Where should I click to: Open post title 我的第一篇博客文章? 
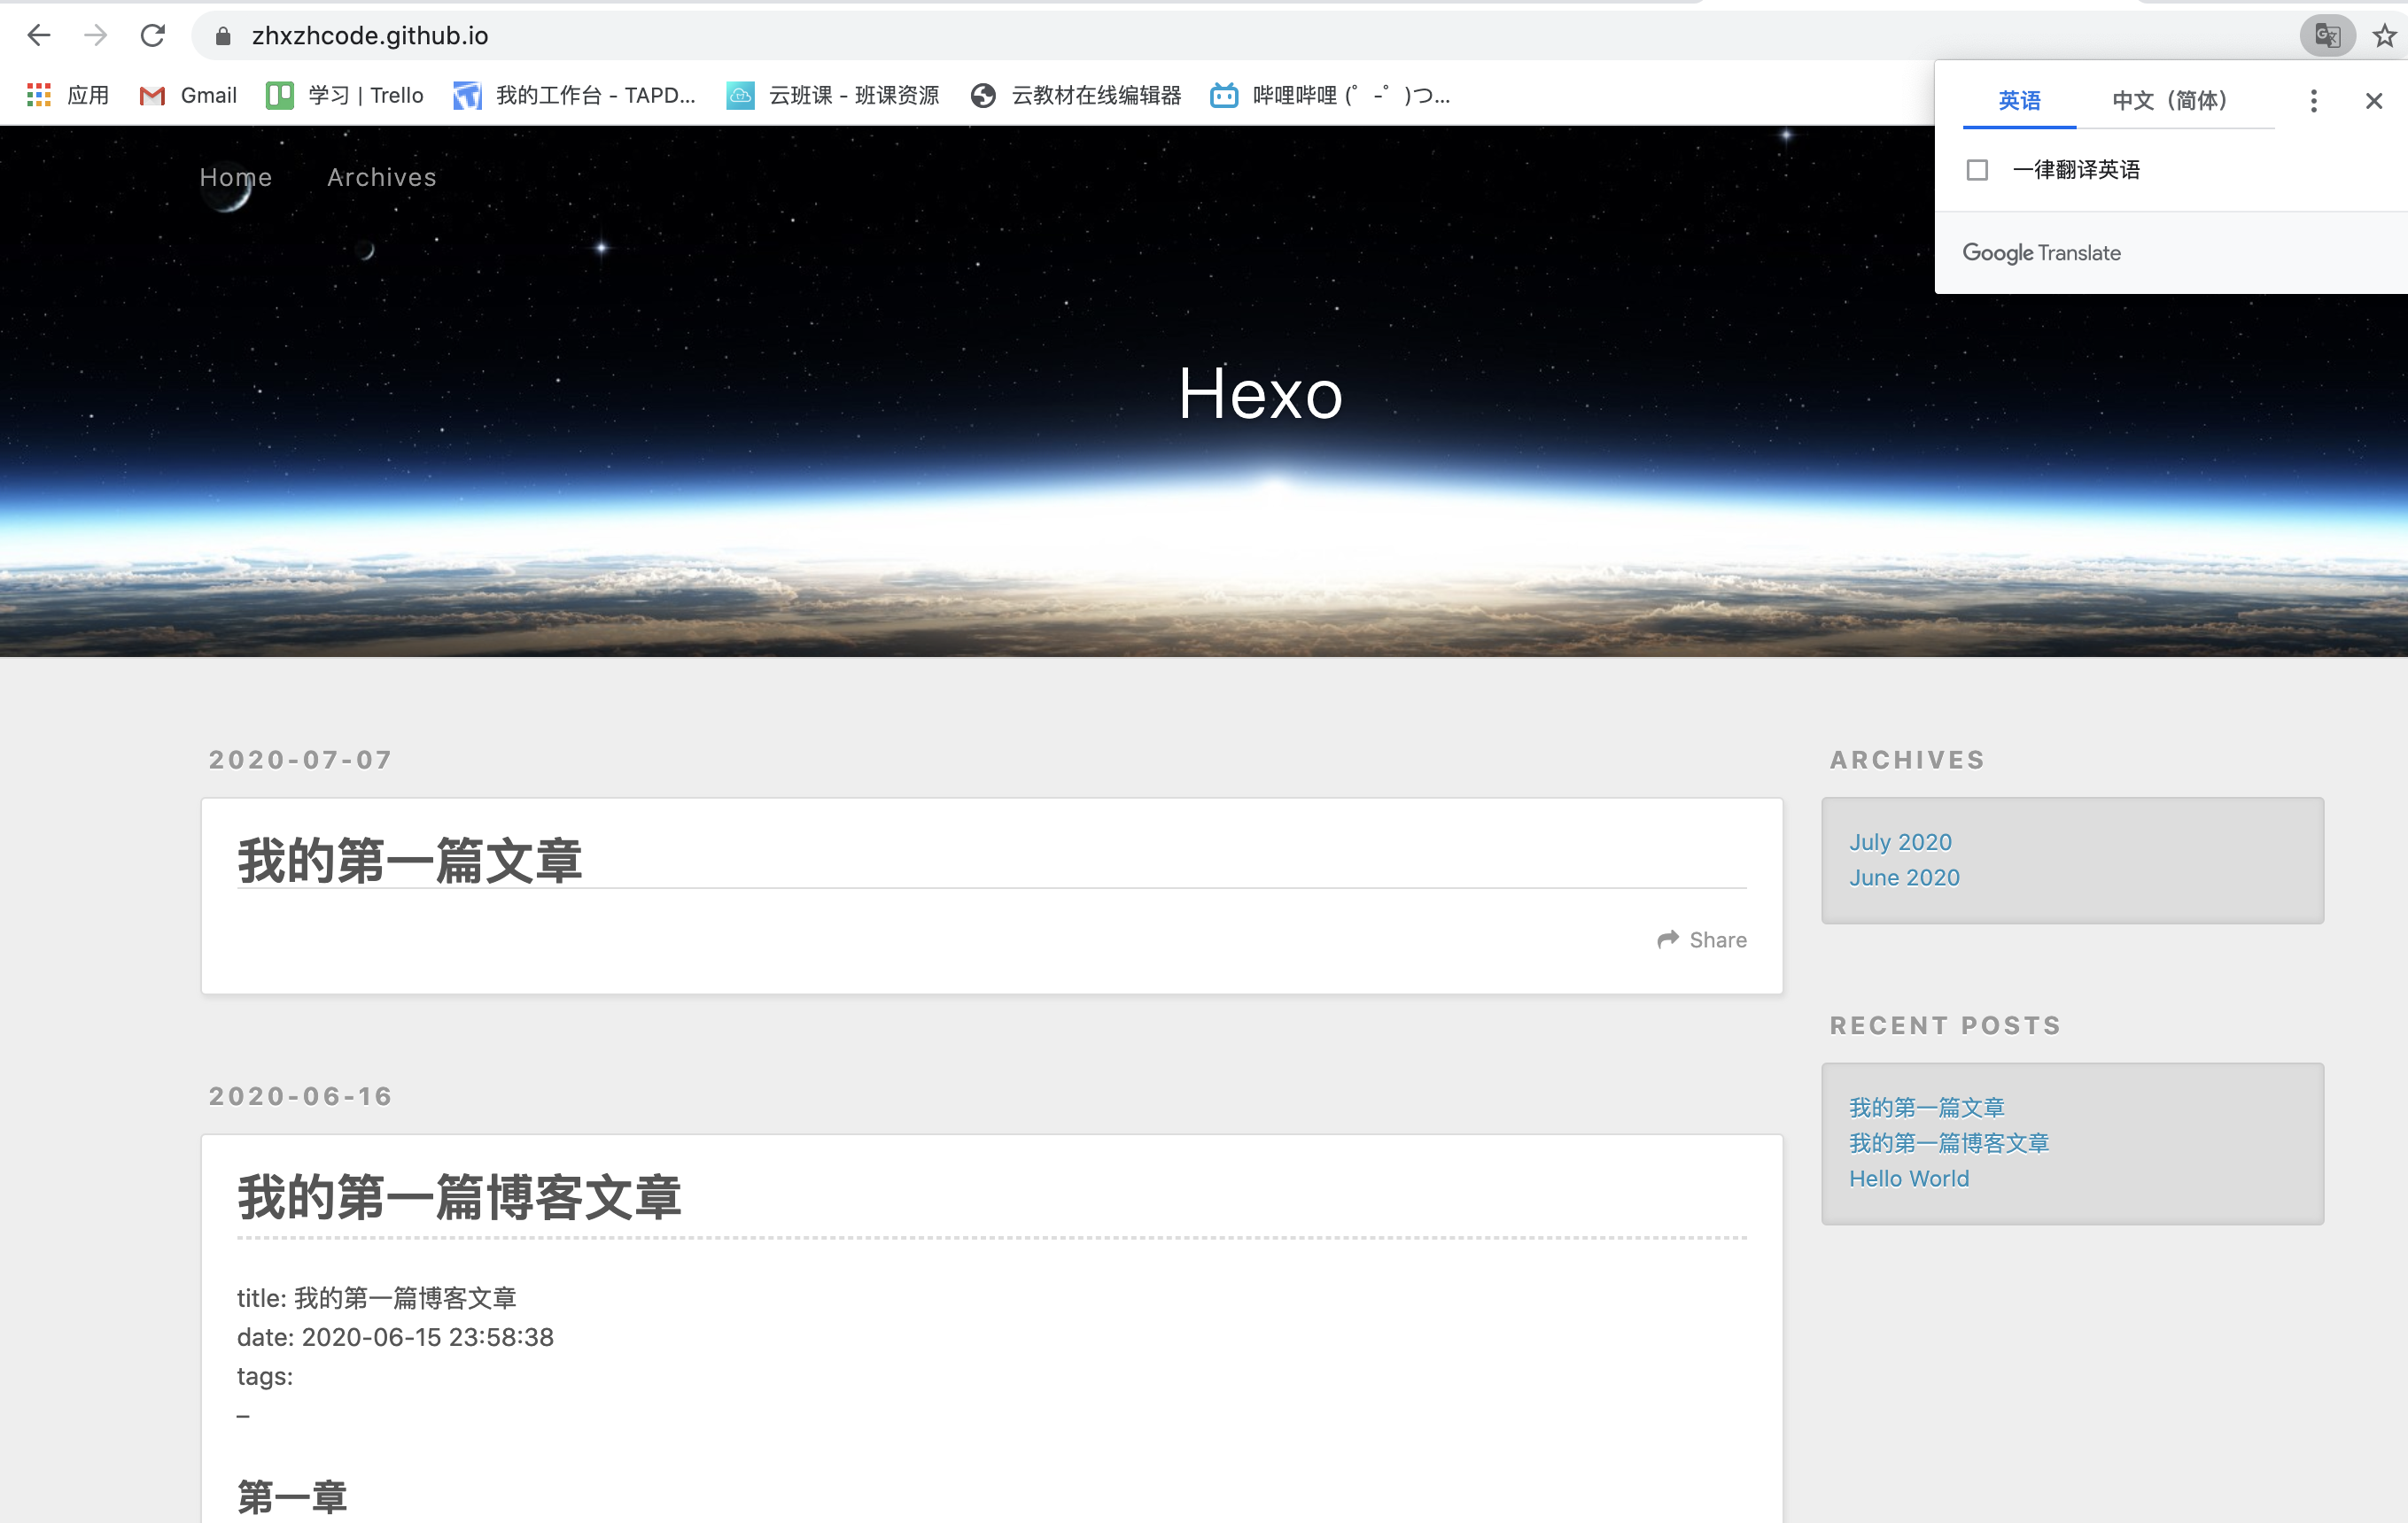tap(459, 1196)
